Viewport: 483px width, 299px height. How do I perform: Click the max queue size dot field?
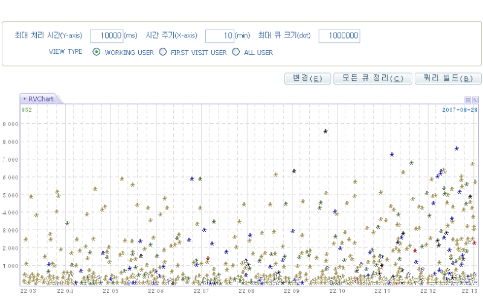point(339,36)
